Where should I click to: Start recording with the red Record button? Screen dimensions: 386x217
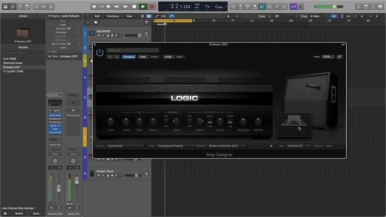(152, 7)
